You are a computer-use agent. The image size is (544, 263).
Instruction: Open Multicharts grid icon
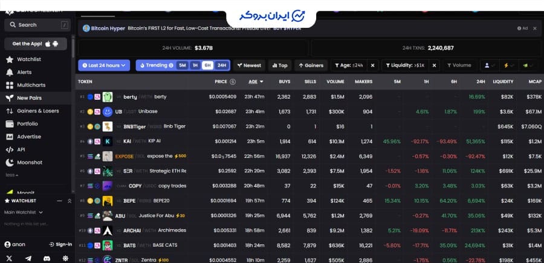tap(10, 85)
